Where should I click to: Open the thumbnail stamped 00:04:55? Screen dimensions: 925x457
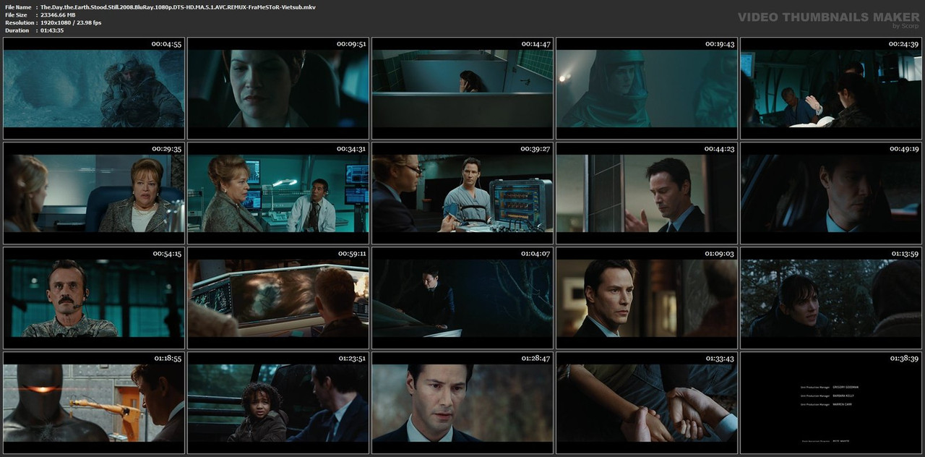[x=94, y=88]
